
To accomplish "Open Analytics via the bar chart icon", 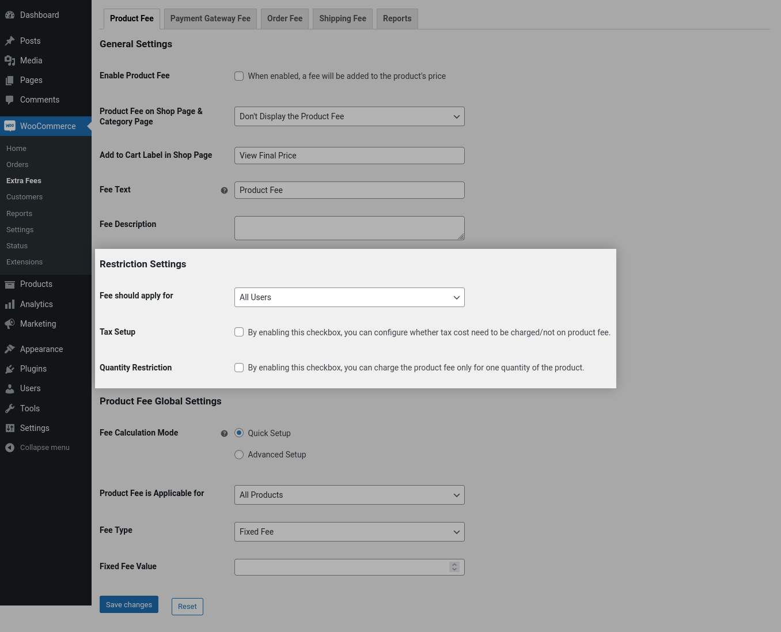I will [9, 304].
